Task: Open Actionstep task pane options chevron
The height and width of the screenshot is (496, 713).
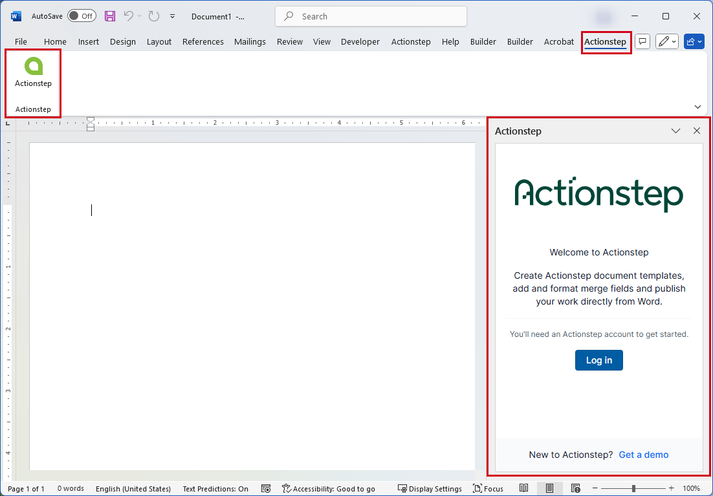Action: tap(675, 131)
